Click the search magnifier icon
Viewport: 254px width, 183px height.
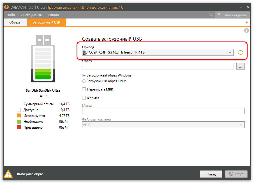click(x=211, y=15)
